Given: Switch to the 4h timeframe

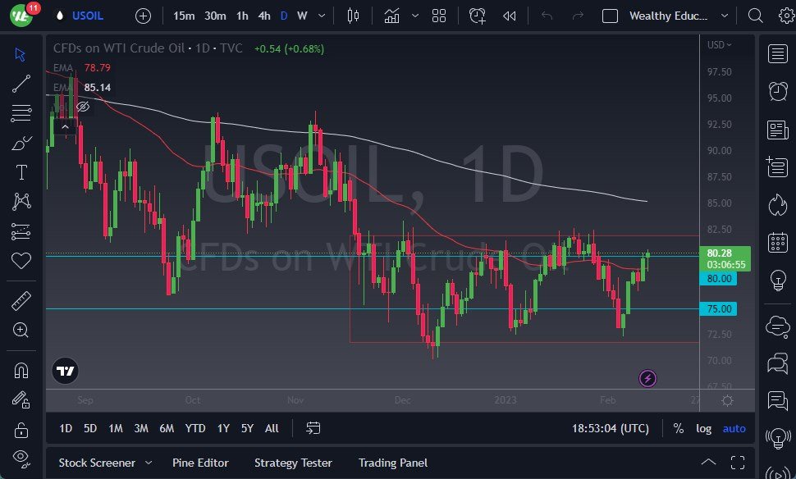Looking at the screenshot, I should (264, 16).
